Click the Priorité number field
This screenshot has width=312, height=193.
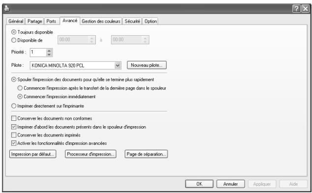click(38, 53)
